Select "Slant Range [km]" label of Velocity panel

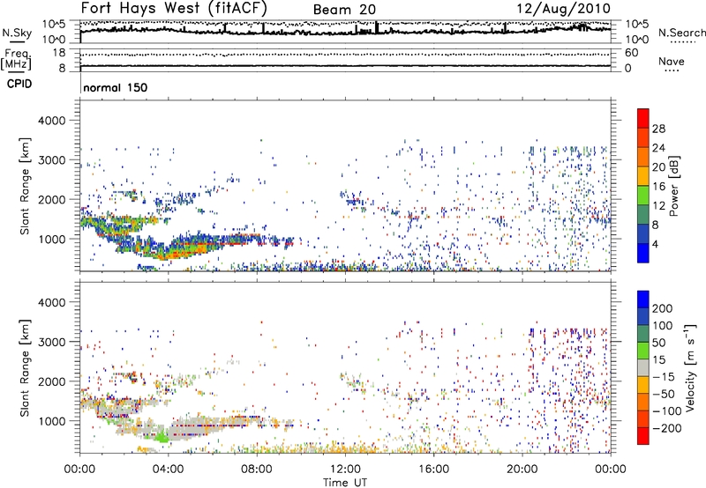click(x=25, y=367)
